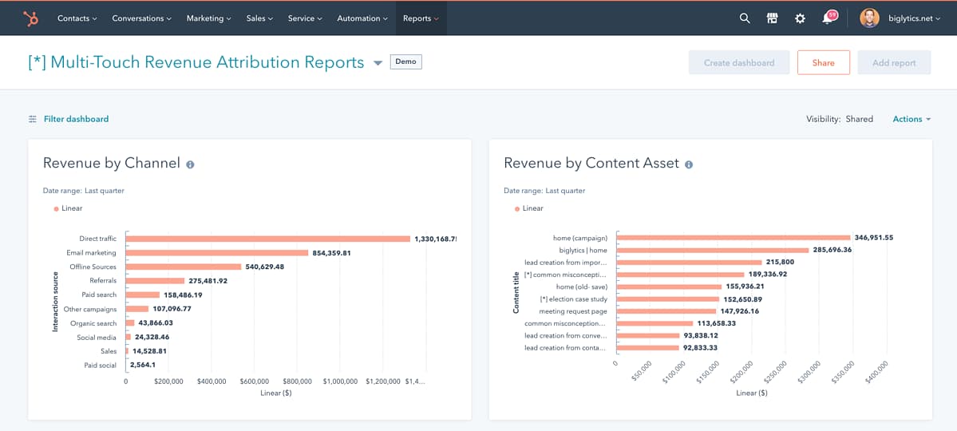957x431 pixels.
Task: Click the Share button
Action: tap(823, 63)
